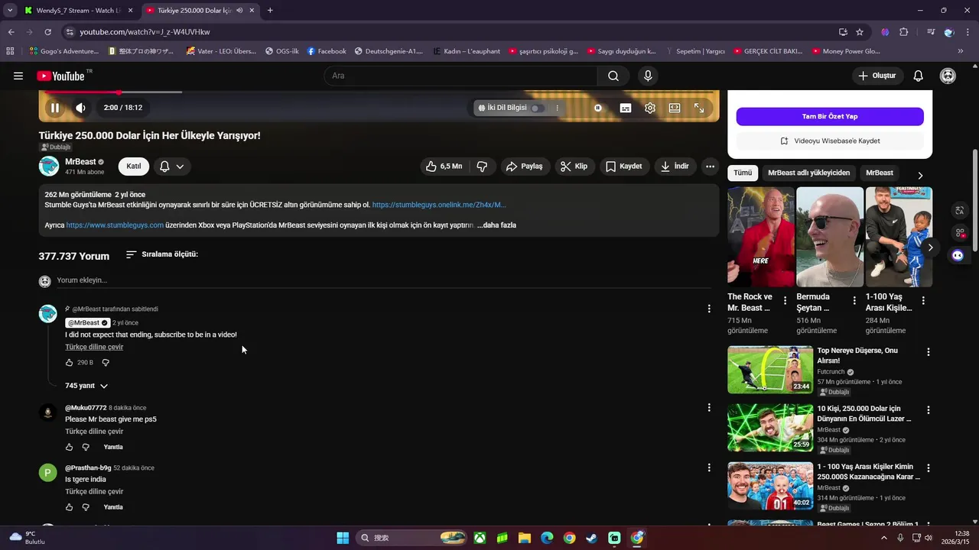Click Tam Bir Özet Yap button
Image resolution: width=979 pixels, height=550 pixels.
830,116
